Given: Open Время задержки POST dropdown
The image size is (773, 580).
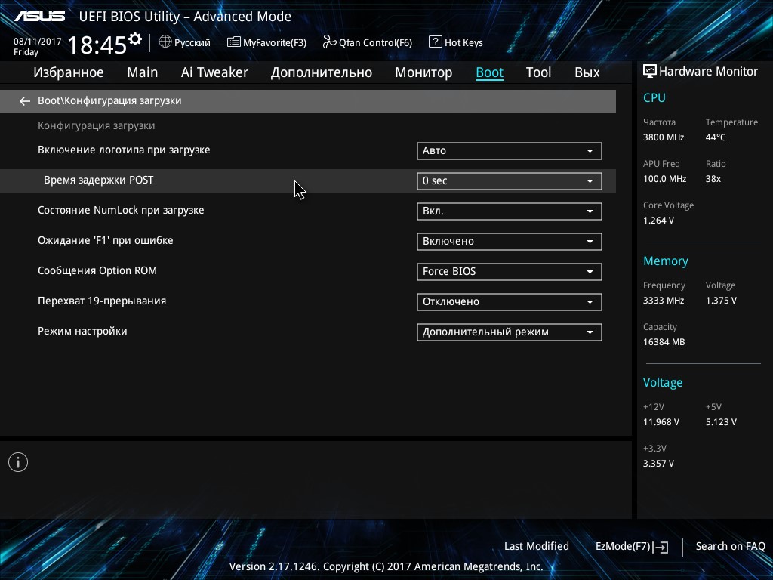Looking at the screenshot, I should (x=510, y=181).
